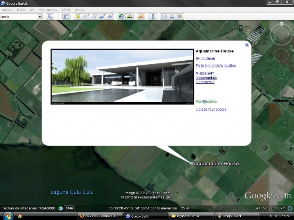Launch Chrome from the taskbar
This screenshot has height=220, width=294.
tap(20, 216)
